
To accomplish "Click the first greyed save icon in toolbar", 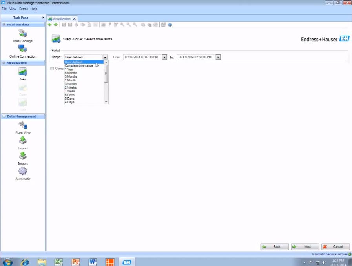I will tap(64, 25).
